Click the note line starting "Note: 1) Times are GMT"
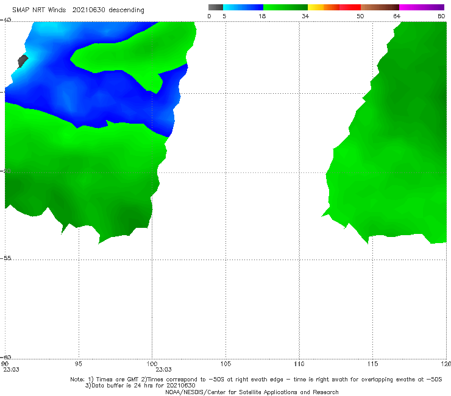Screen dimensions: 451x396 click(x=256, y=380)
